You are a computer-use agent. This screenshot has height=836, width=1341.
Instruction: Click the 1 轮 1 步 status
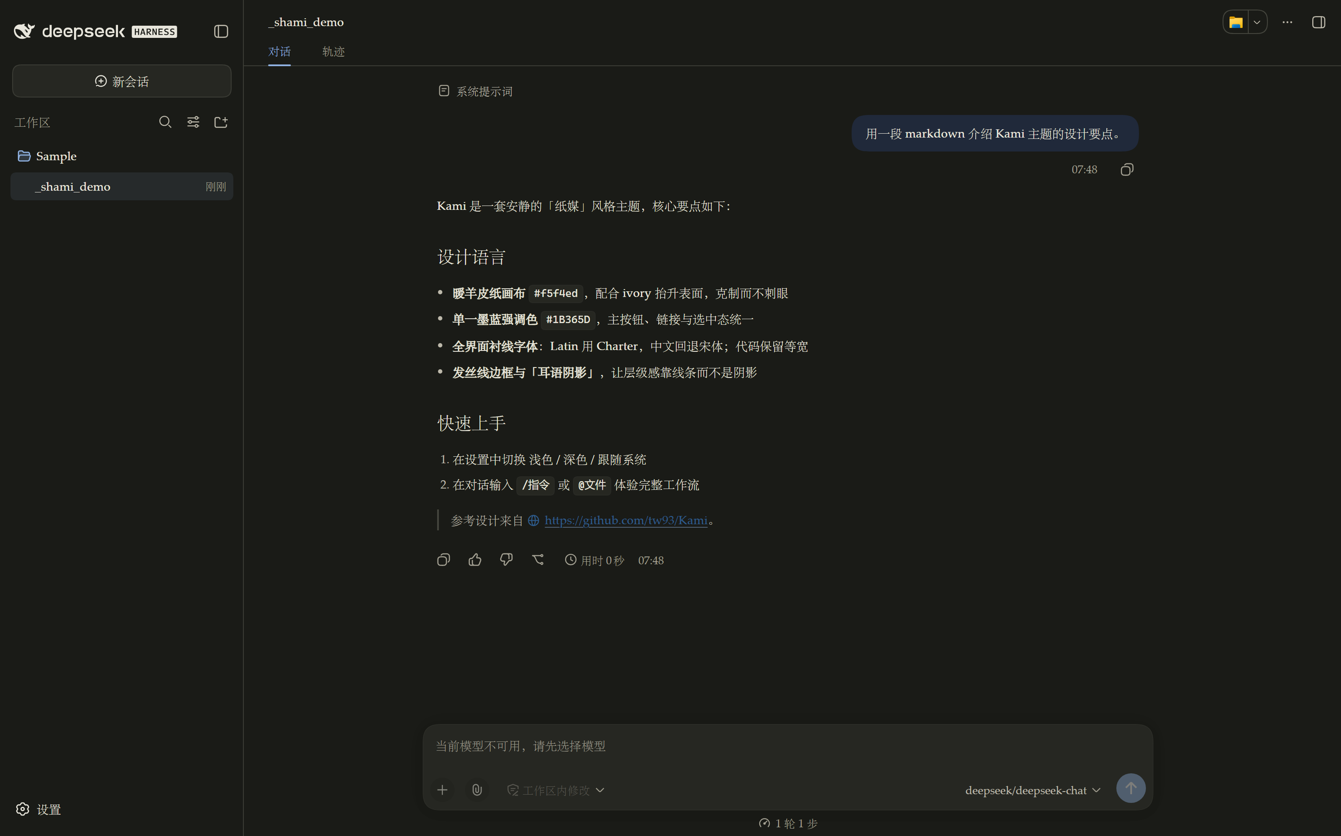pos(788,823)
